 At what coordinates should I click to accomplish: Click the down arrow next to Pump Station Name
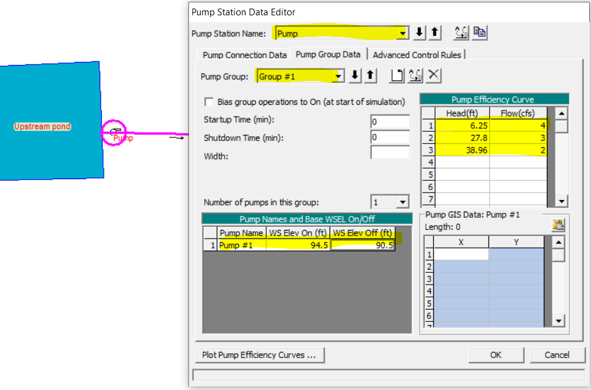click(x=419, y=32)
